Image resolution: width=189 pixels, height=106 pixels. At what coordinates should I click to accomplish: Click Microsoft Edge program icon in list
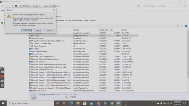coord(30,54)
